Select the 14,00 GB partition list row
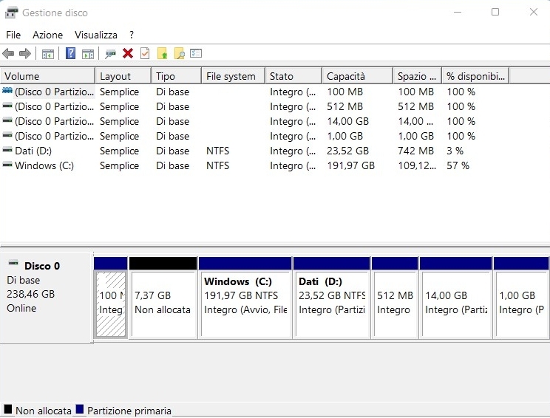 (x=254, y=121)
